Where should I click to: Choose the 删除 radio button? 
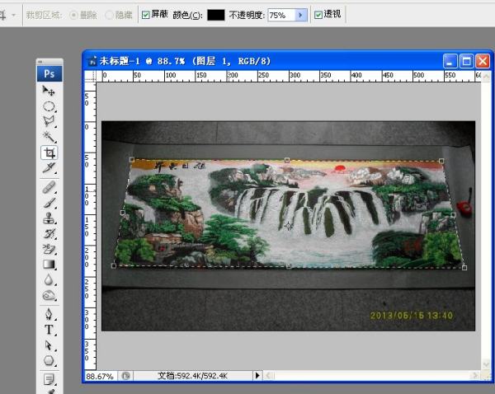click(x=73, y=15)
